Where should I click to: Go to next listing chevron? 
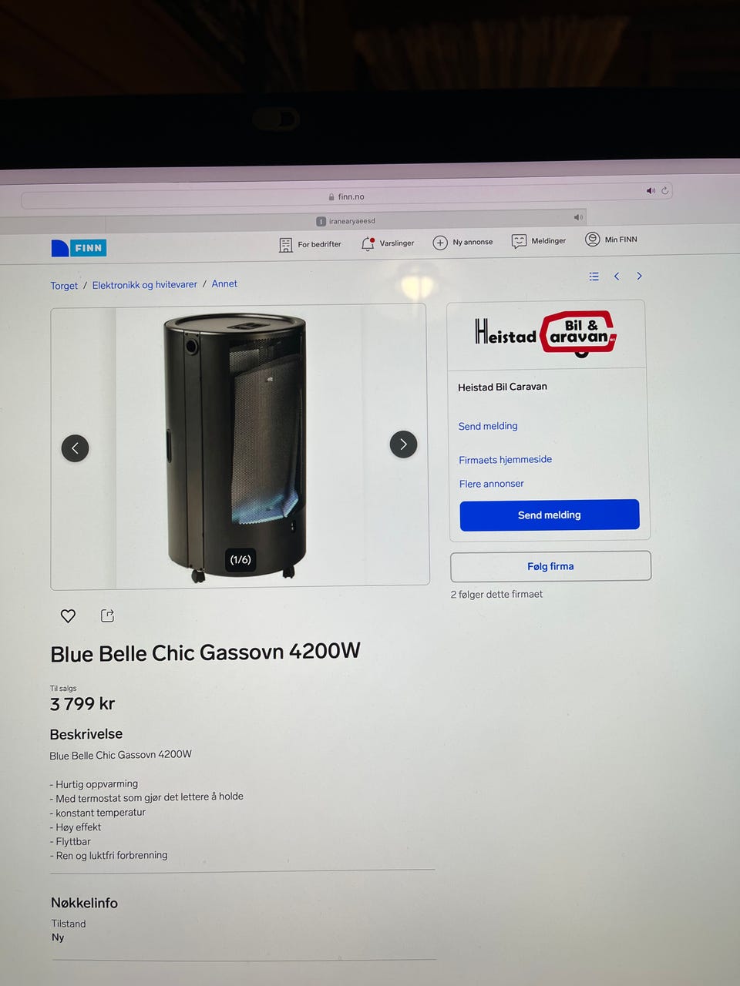[639, 276]
